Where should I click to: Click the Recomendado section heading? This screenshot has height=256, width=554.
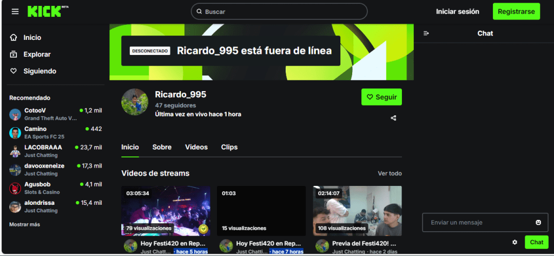pyautogui.click(x=30, y=98)
